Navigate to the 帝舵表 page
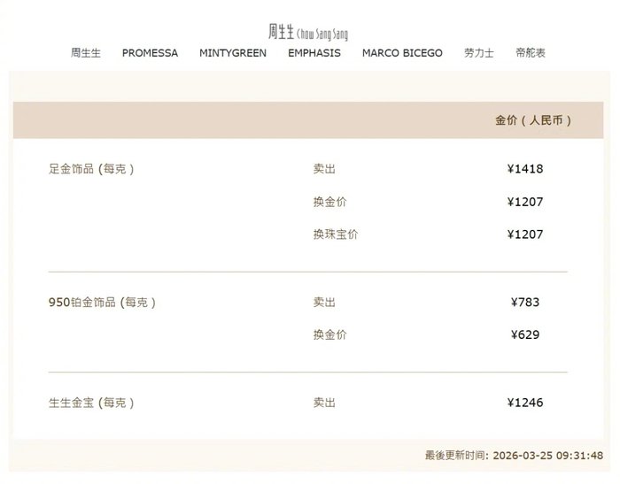The width and height of the screenshot is (620, 484). tap(531, 53)
